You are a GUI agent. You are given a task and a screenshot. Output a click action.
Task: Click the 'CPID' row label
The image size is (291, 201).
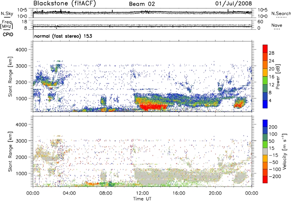coord(8,34)
